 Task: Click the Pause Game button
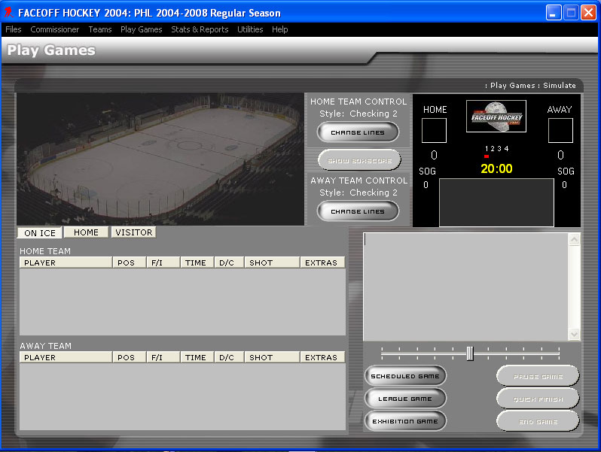pos(538,377)
